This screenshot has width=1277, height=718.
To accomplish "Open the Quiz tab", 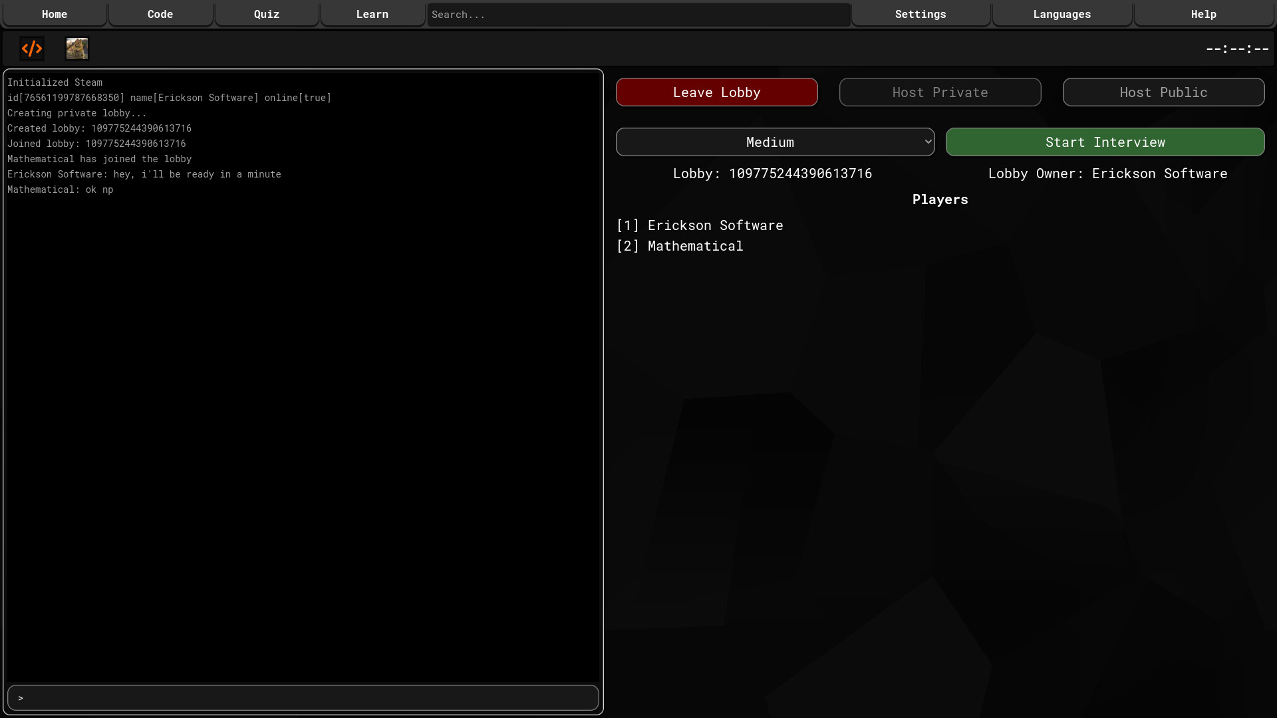I will click(x=266, y=14).
